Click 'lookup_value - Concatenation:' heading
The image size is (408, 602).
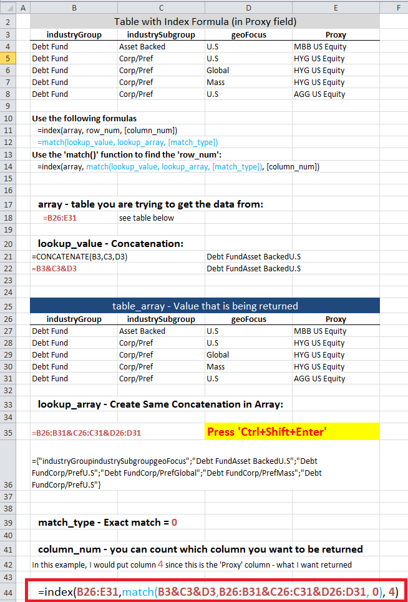pyautogui.click(x=110, y=244)
